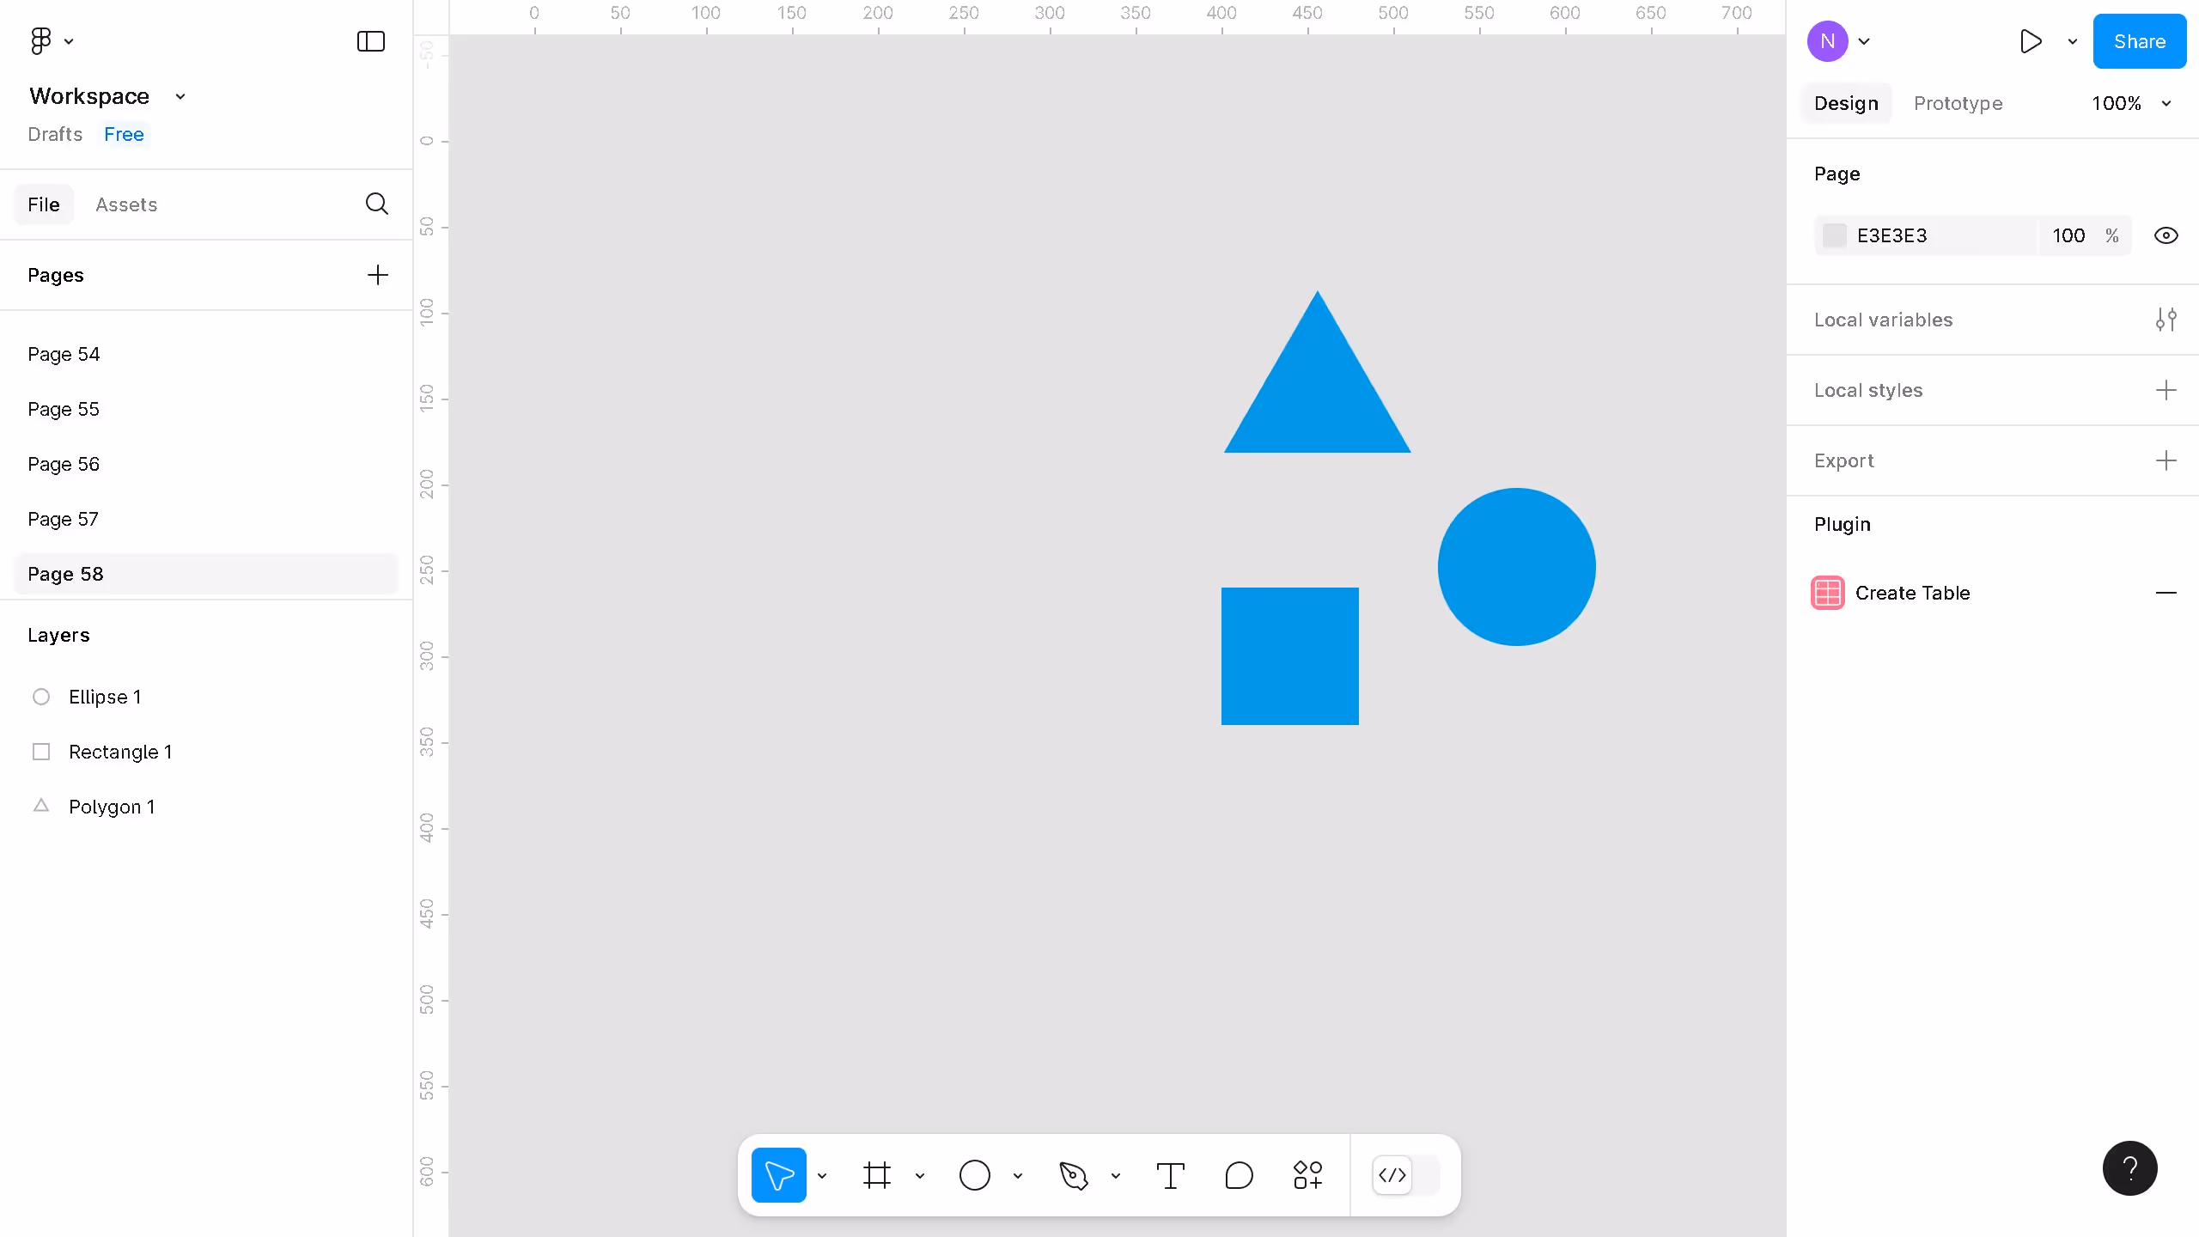Click the Share button
The height and width of the screenshot is (1237, 2199).
[2139, 41]
